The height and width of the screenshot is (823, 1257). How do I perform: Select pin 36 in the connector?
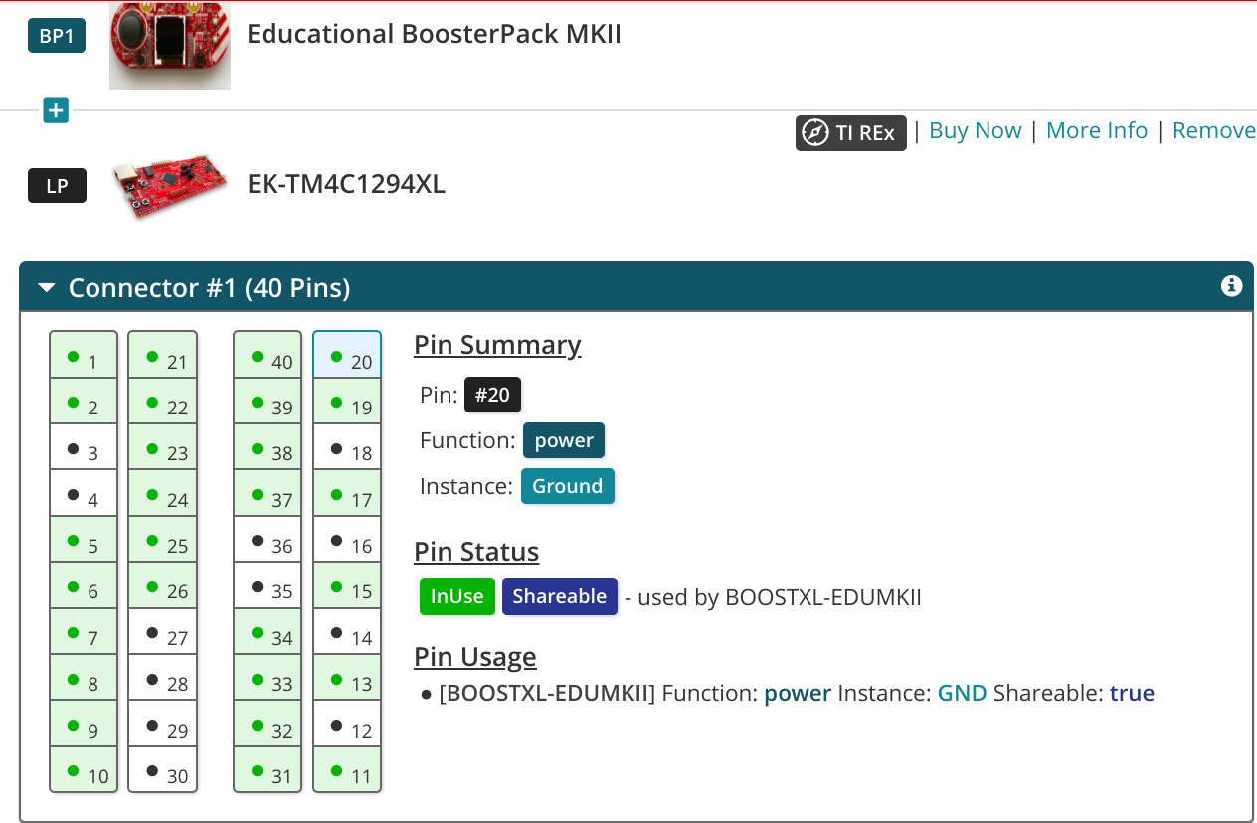268,540
